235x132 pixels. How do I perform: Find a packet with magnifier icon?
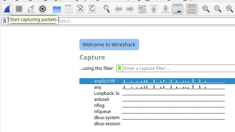(107, 9)
